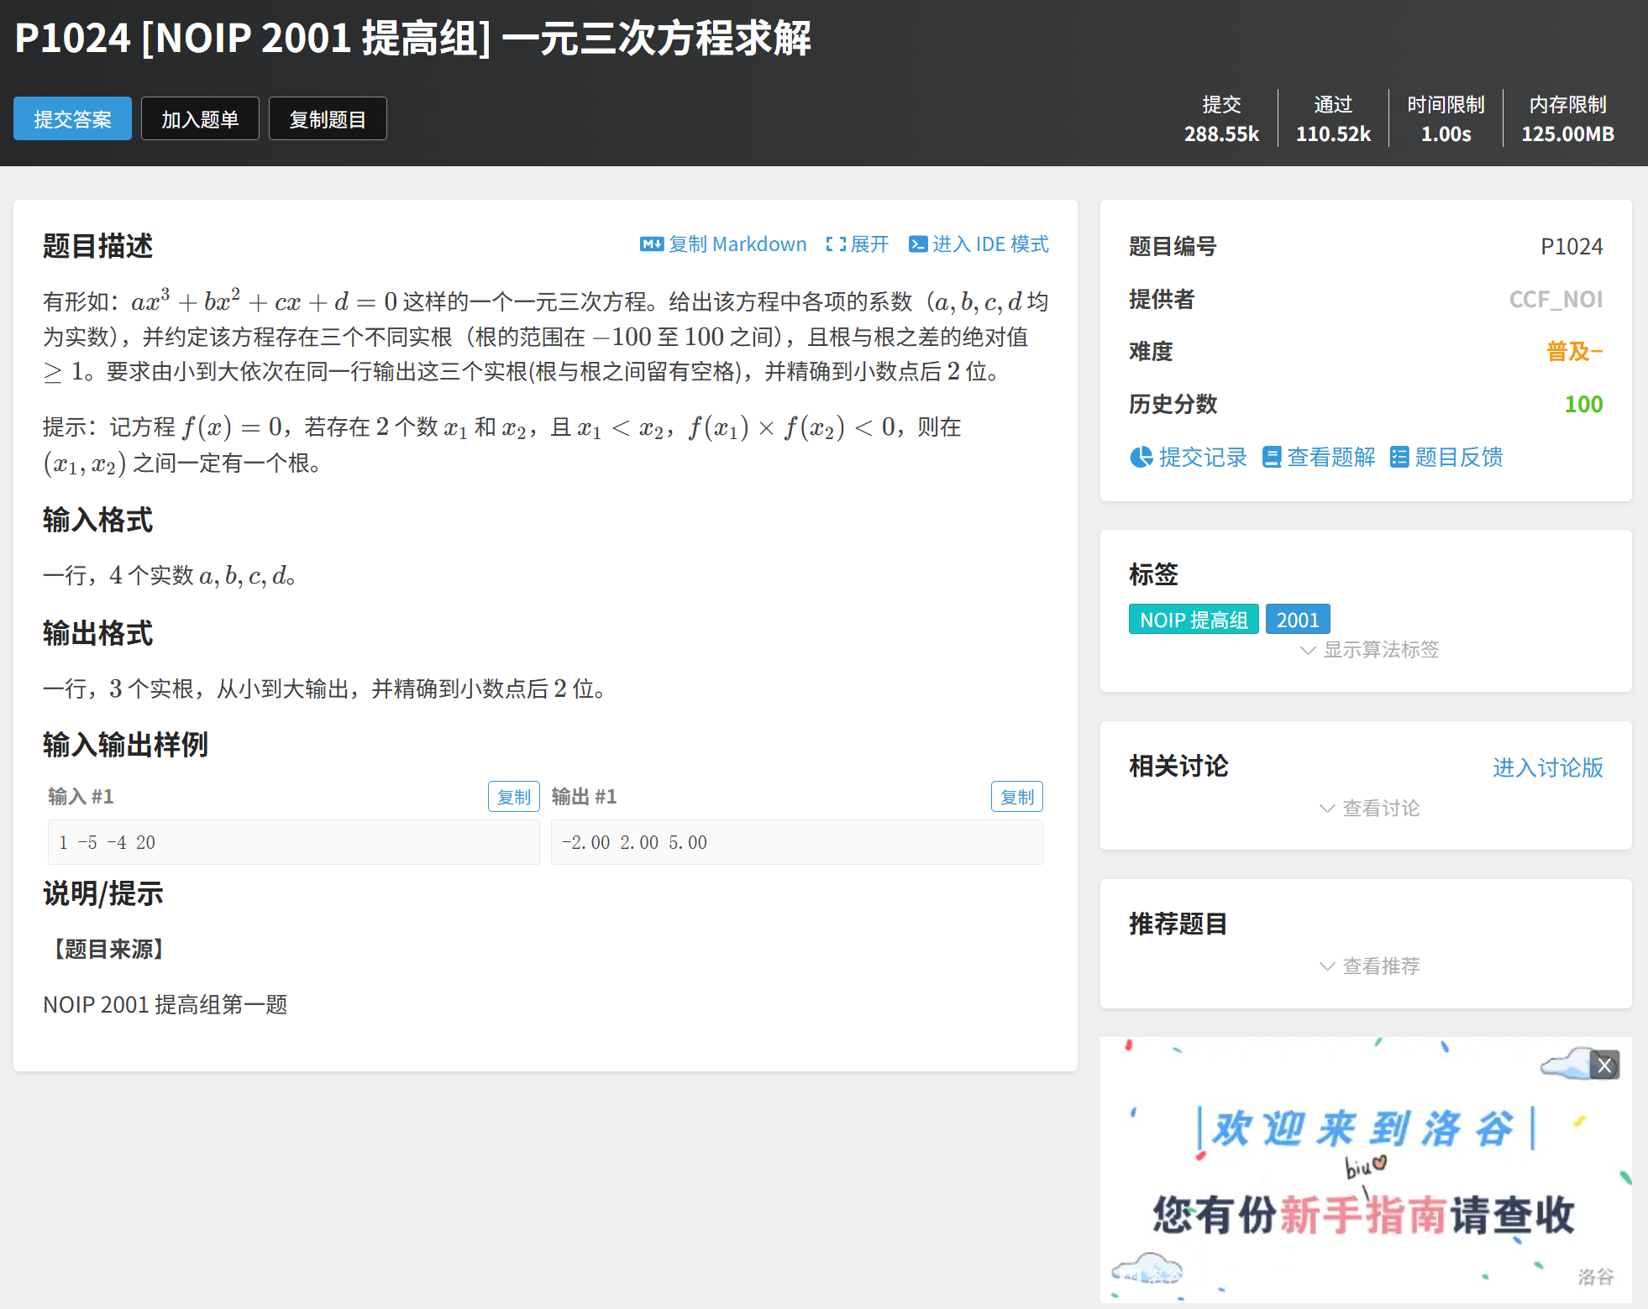Expand 查看推荐 recommended problems

tap(1369, 966)
